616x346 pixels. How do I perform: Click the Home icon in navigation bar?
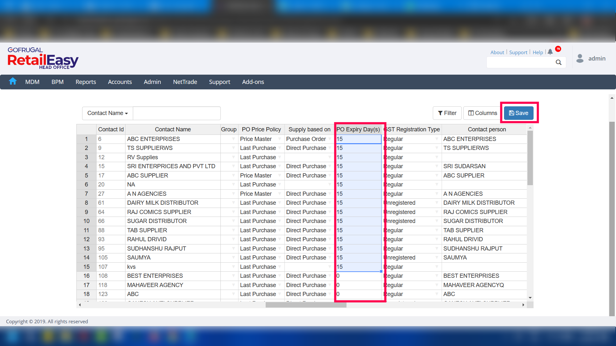(13, 81)
